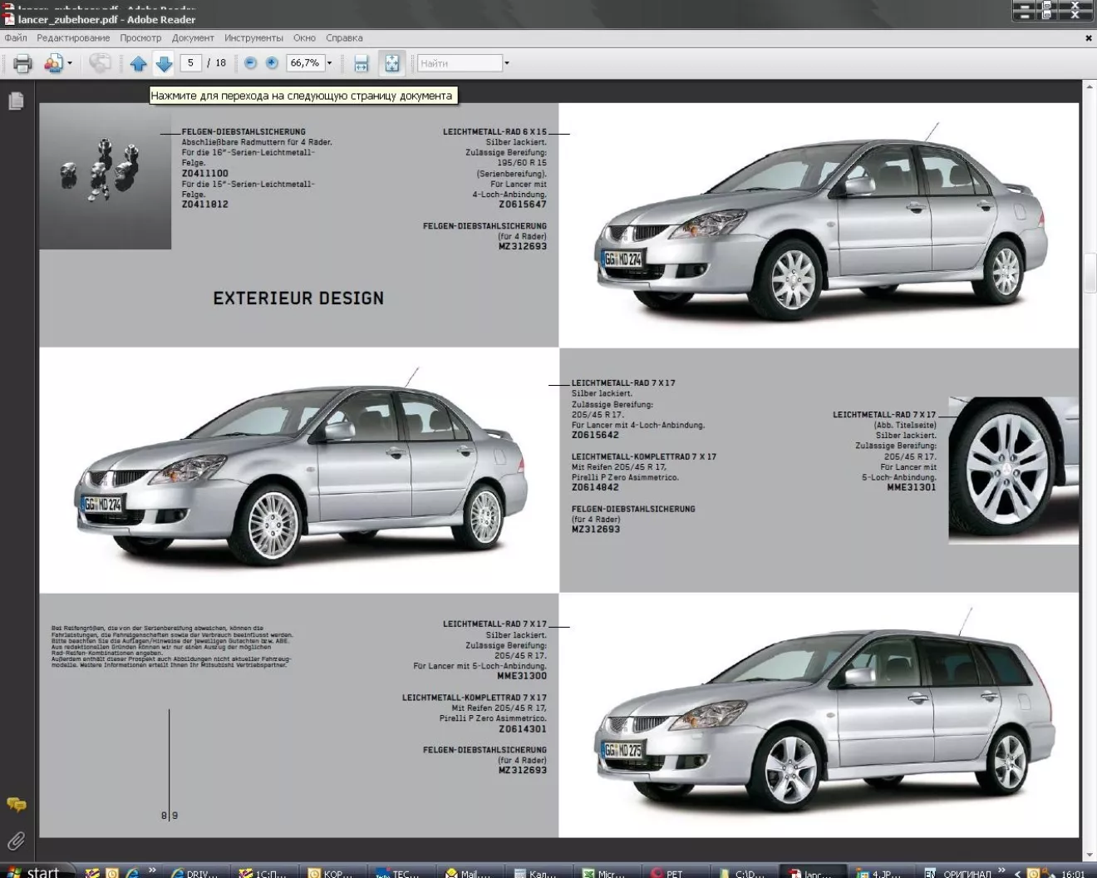This screenshot has width=1097, height=878.
Task: Click the page number input field
Action: tap(190, 63)
